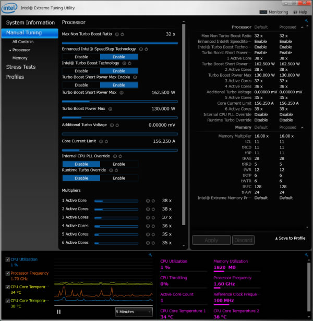The image size is (313, 321).
Task: Enable Runtime Turbo Override
Action: 119,178
